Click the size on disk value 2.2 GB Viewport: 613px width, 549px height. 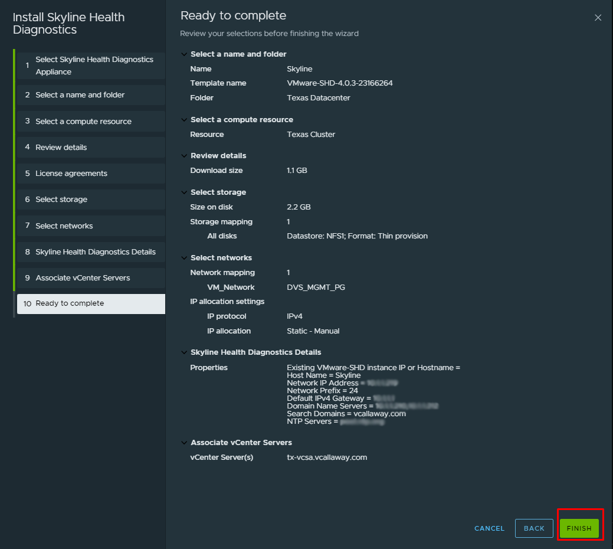point(299,207)
